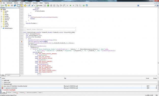Image resolution: width=159 pixels, height=96 pixels.
Task: Create a new file from toolbar
Action: tap(2, 6)
